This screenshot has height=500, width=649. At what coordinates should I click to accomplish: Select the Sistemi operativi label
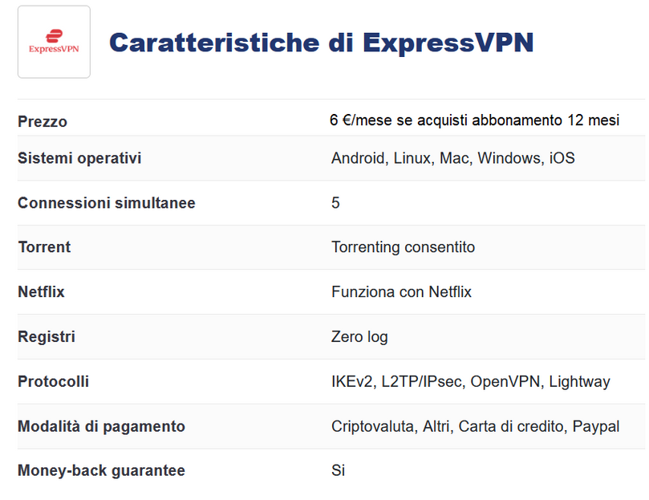(x=79, y=158)
